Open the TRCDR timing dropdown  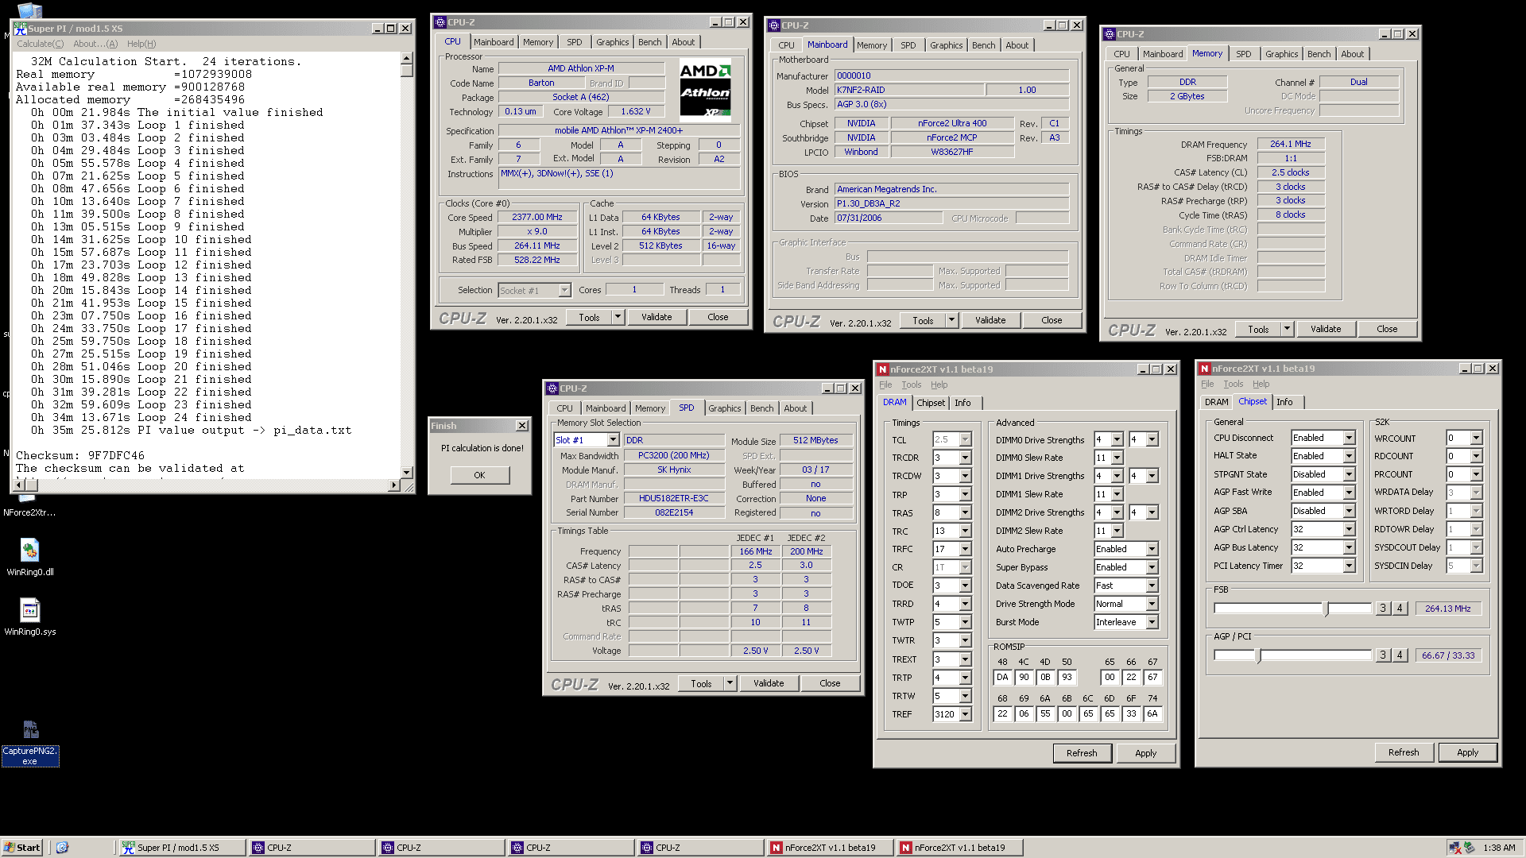tap(965, 458)
